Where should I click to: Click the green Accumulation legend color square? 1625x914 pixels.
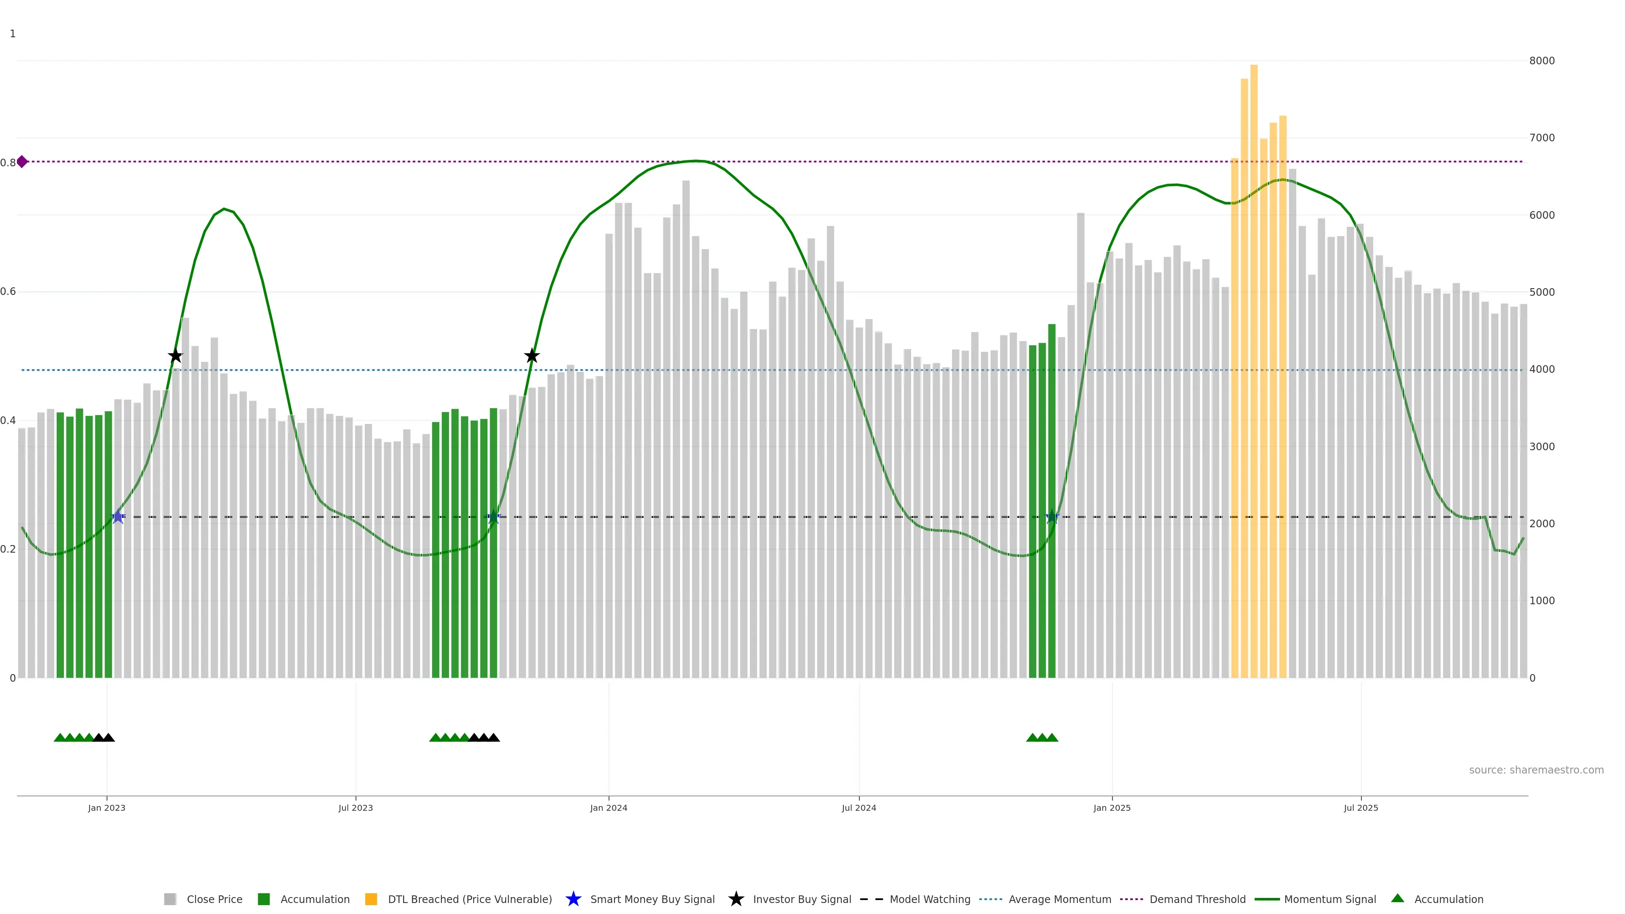point(264,900)
